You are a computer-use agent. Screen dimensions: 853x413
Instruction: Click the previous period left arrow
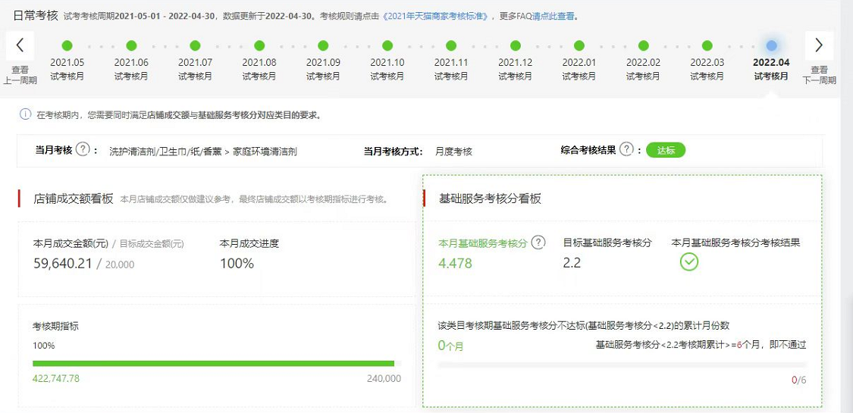[x=20, y=45]
